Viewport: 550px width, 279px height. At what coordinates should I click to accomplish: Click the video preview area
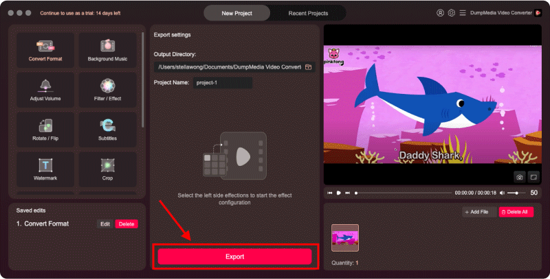pos(432,104)
